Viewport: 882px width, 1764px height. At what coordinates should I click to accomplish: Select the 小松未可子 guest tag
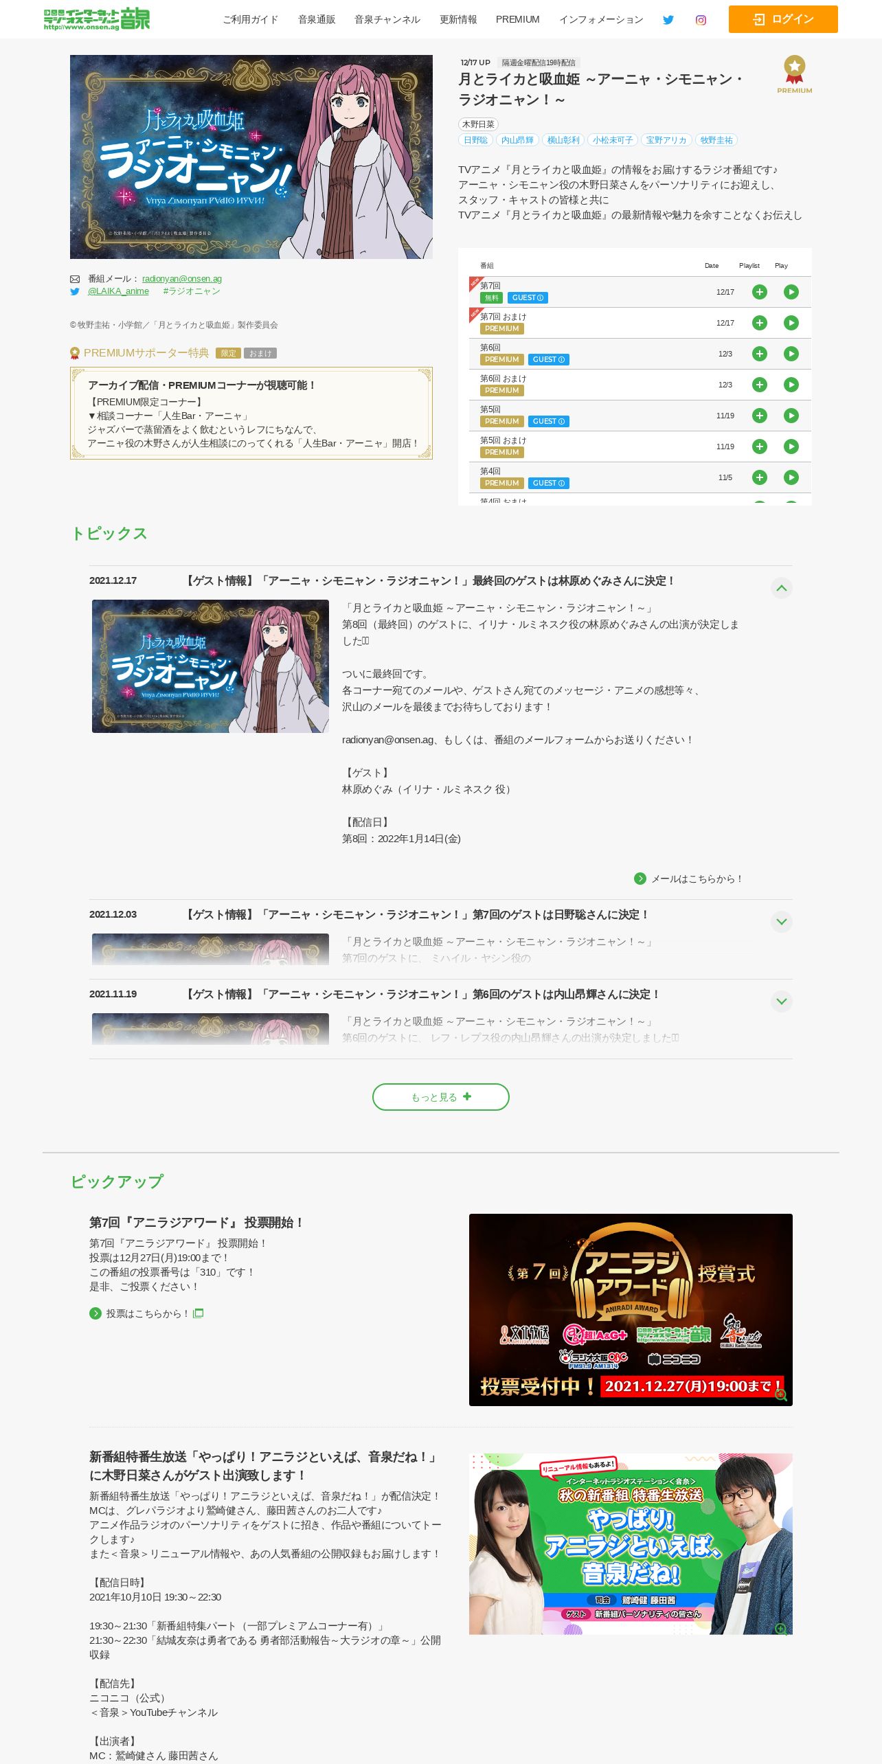pos(613,140)
